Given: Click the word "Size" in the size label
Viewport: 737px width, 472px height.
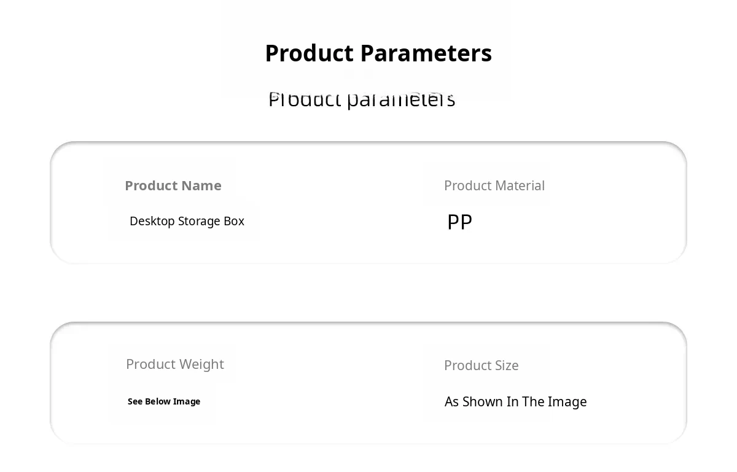Looking at the screenshot, I should tap(507, 365).
